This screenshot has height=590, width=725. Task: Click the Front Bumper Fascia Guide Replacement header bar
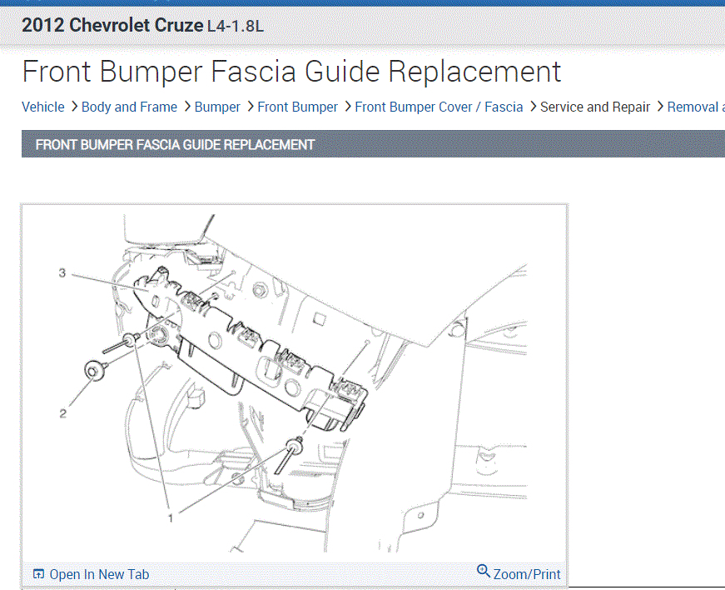373,144
